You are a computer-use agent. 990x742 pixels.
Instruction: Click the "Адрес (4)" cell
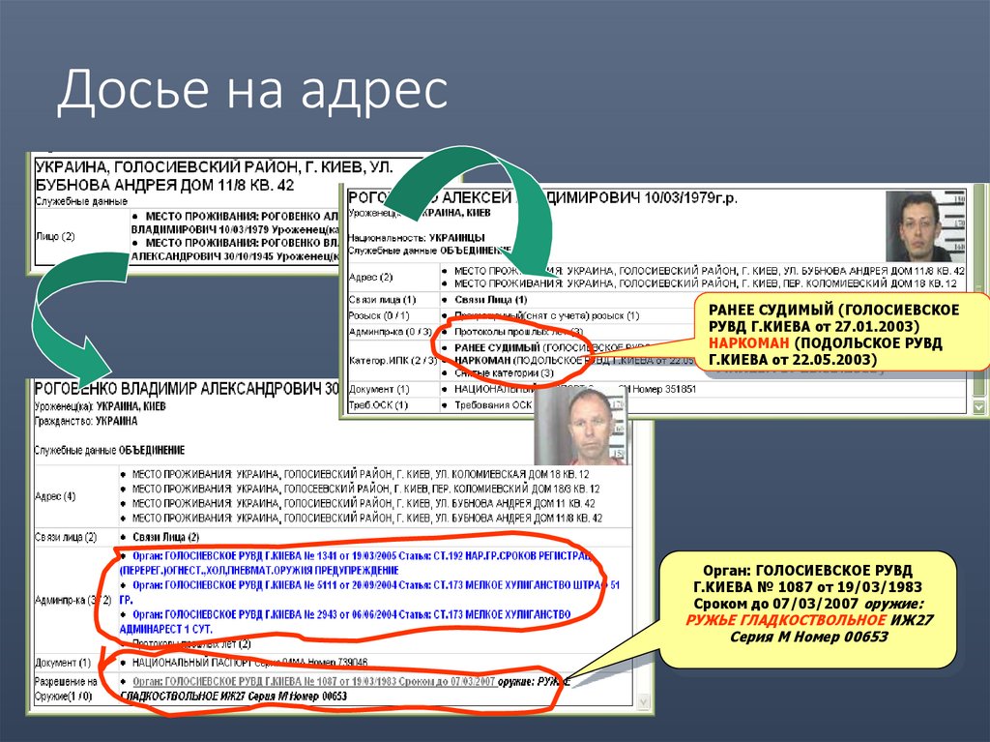pyautogui.click(x=55, y=496)
